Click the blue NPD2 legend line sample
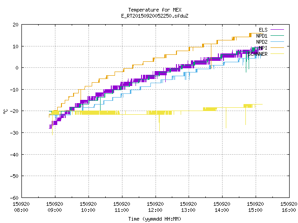This screenshot has height=223, width=298. (x=277, y=41)
